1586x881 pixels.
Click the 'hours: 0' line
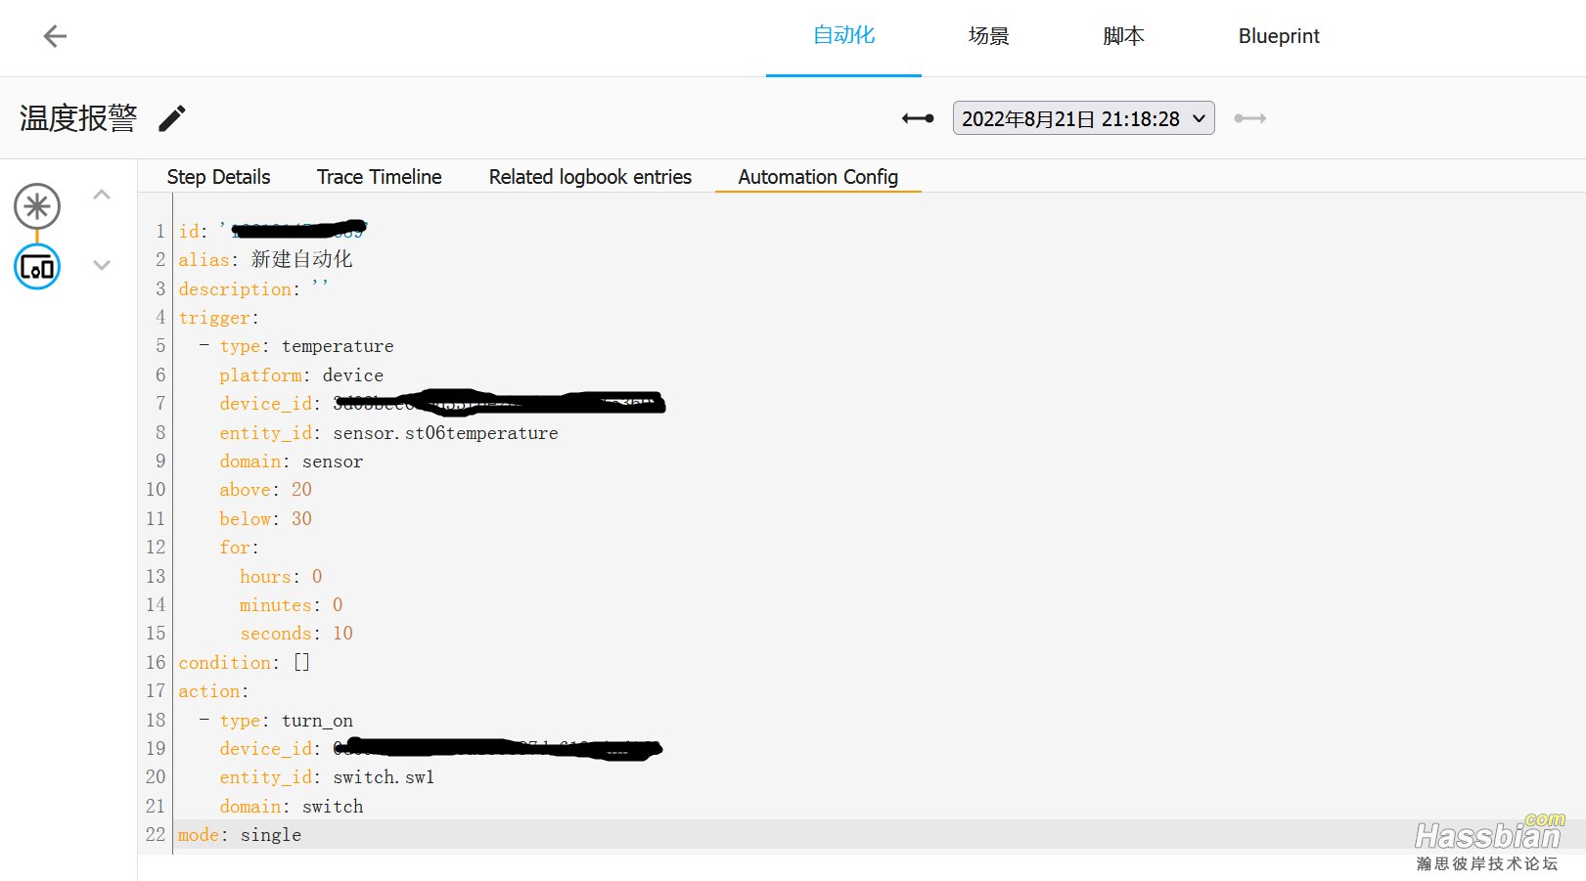click(x=281, y=577)
